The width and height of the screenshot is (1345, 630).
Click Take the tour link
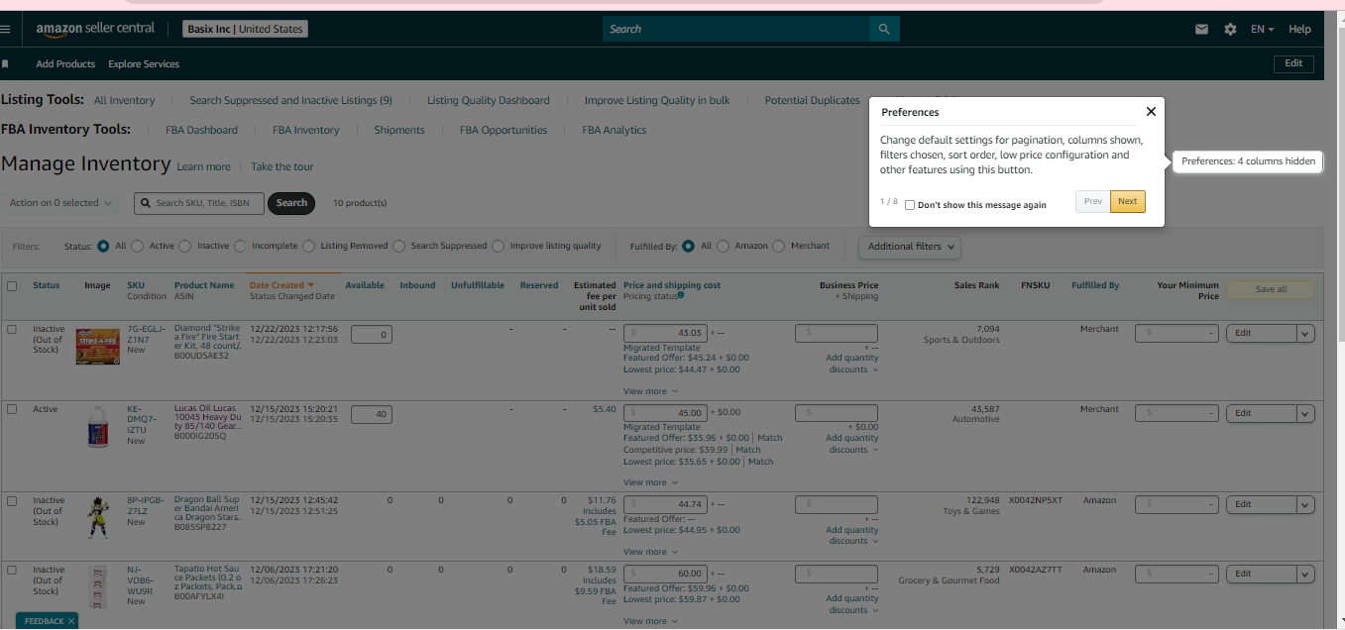(x=281, y=166)
